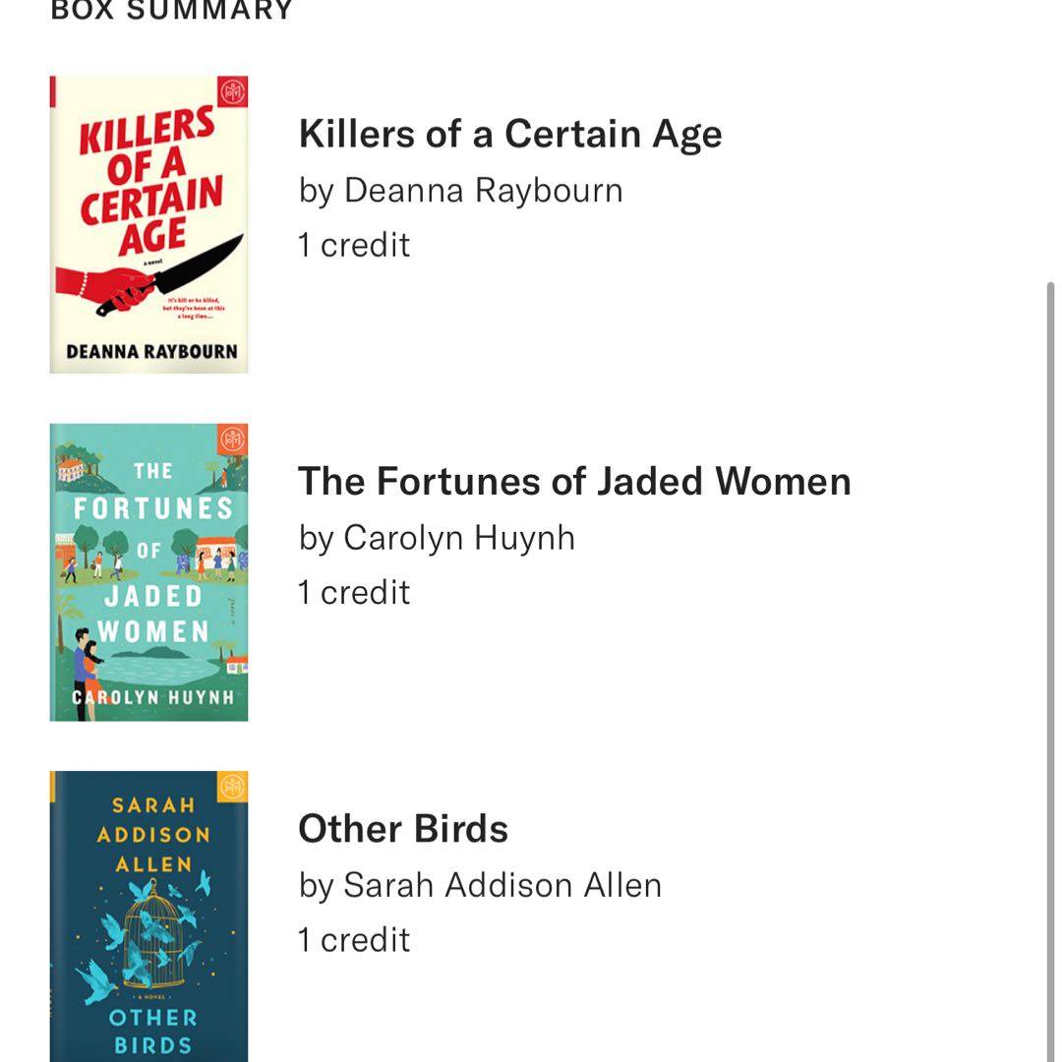This screenshot has width=1062, height=1062.
Task: Click the 1 credit label under Sarah Addison Allen
Action: (x=354, y=940)
